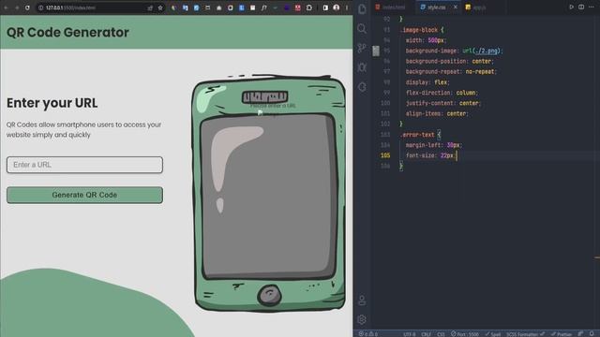
Task: Click errors and warnings status indicator
Action: tap(367, 334)
